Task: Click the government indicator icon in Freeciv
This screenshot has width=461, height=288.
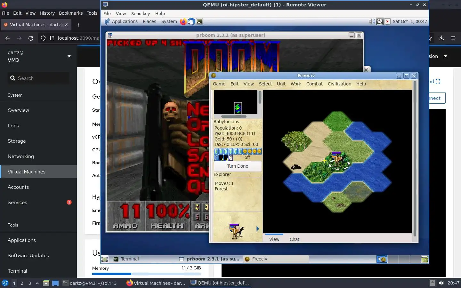Action: pyautogui.click(x=230, y=157)
